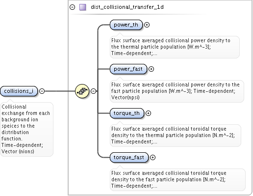
Task: Click the purple complex type square icon
Action: point(83,7)
